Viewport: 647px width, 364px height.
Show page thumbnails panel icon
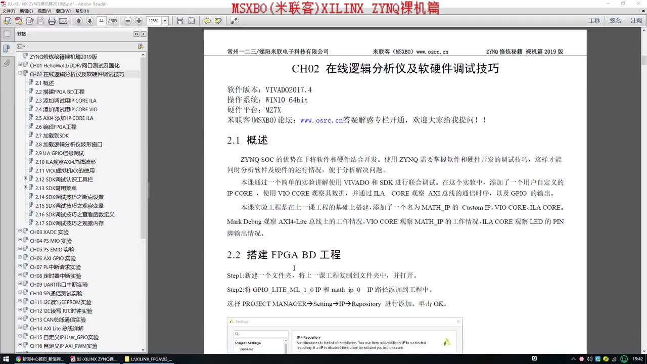7,34
